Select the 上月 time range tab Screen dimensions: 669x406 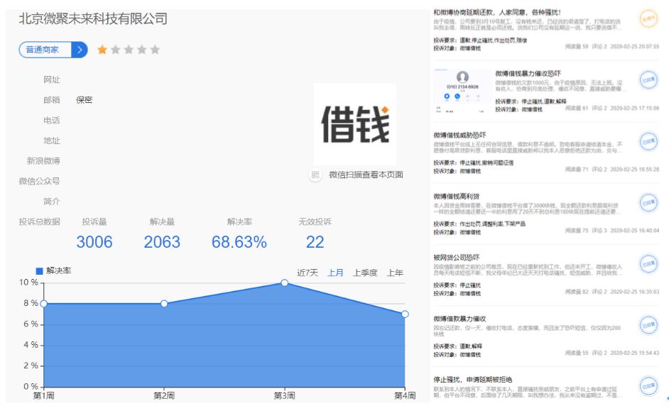pos(335,273)
